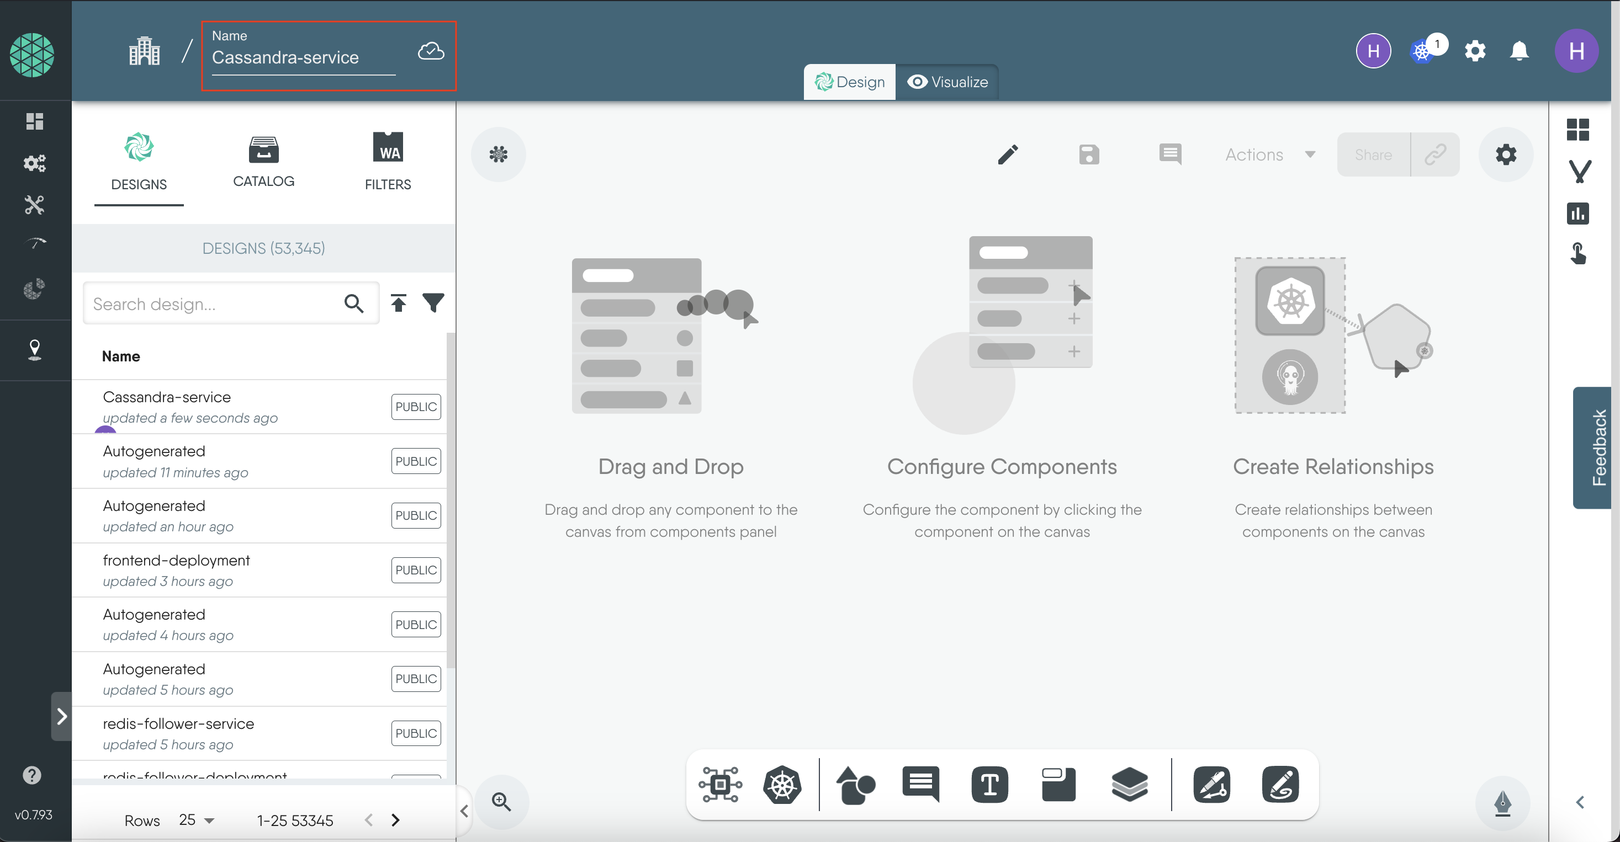Open the CATALOG tab
The width and height of the screenshot is (1620, 842).
click(x=263, y=161)
